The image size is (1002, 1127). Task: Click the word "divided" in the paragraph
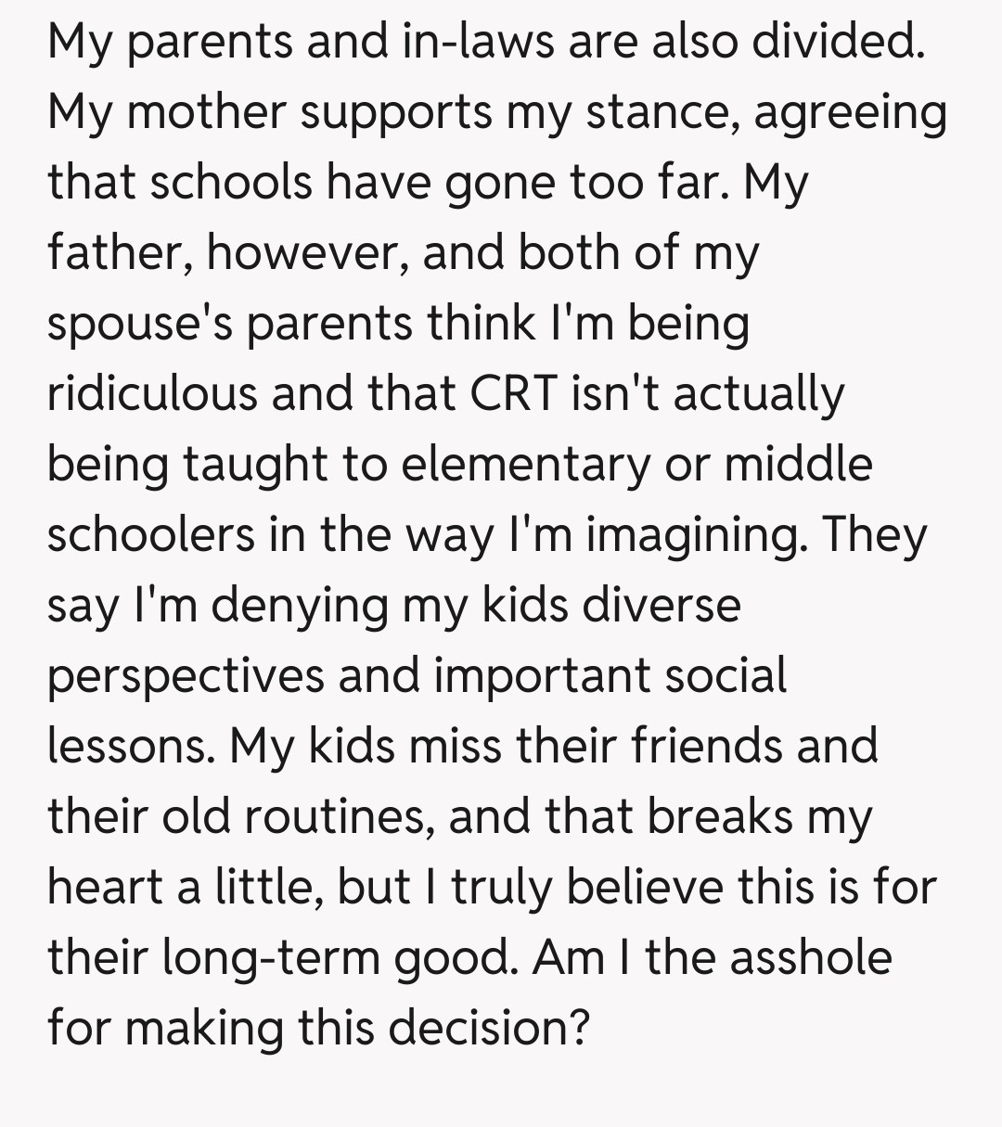(x=835, y=42)
